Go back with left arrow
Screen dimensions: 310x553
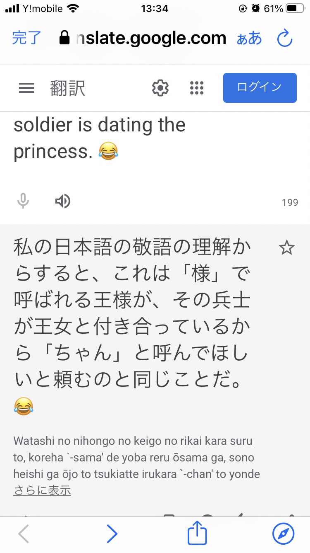point(24,533)
